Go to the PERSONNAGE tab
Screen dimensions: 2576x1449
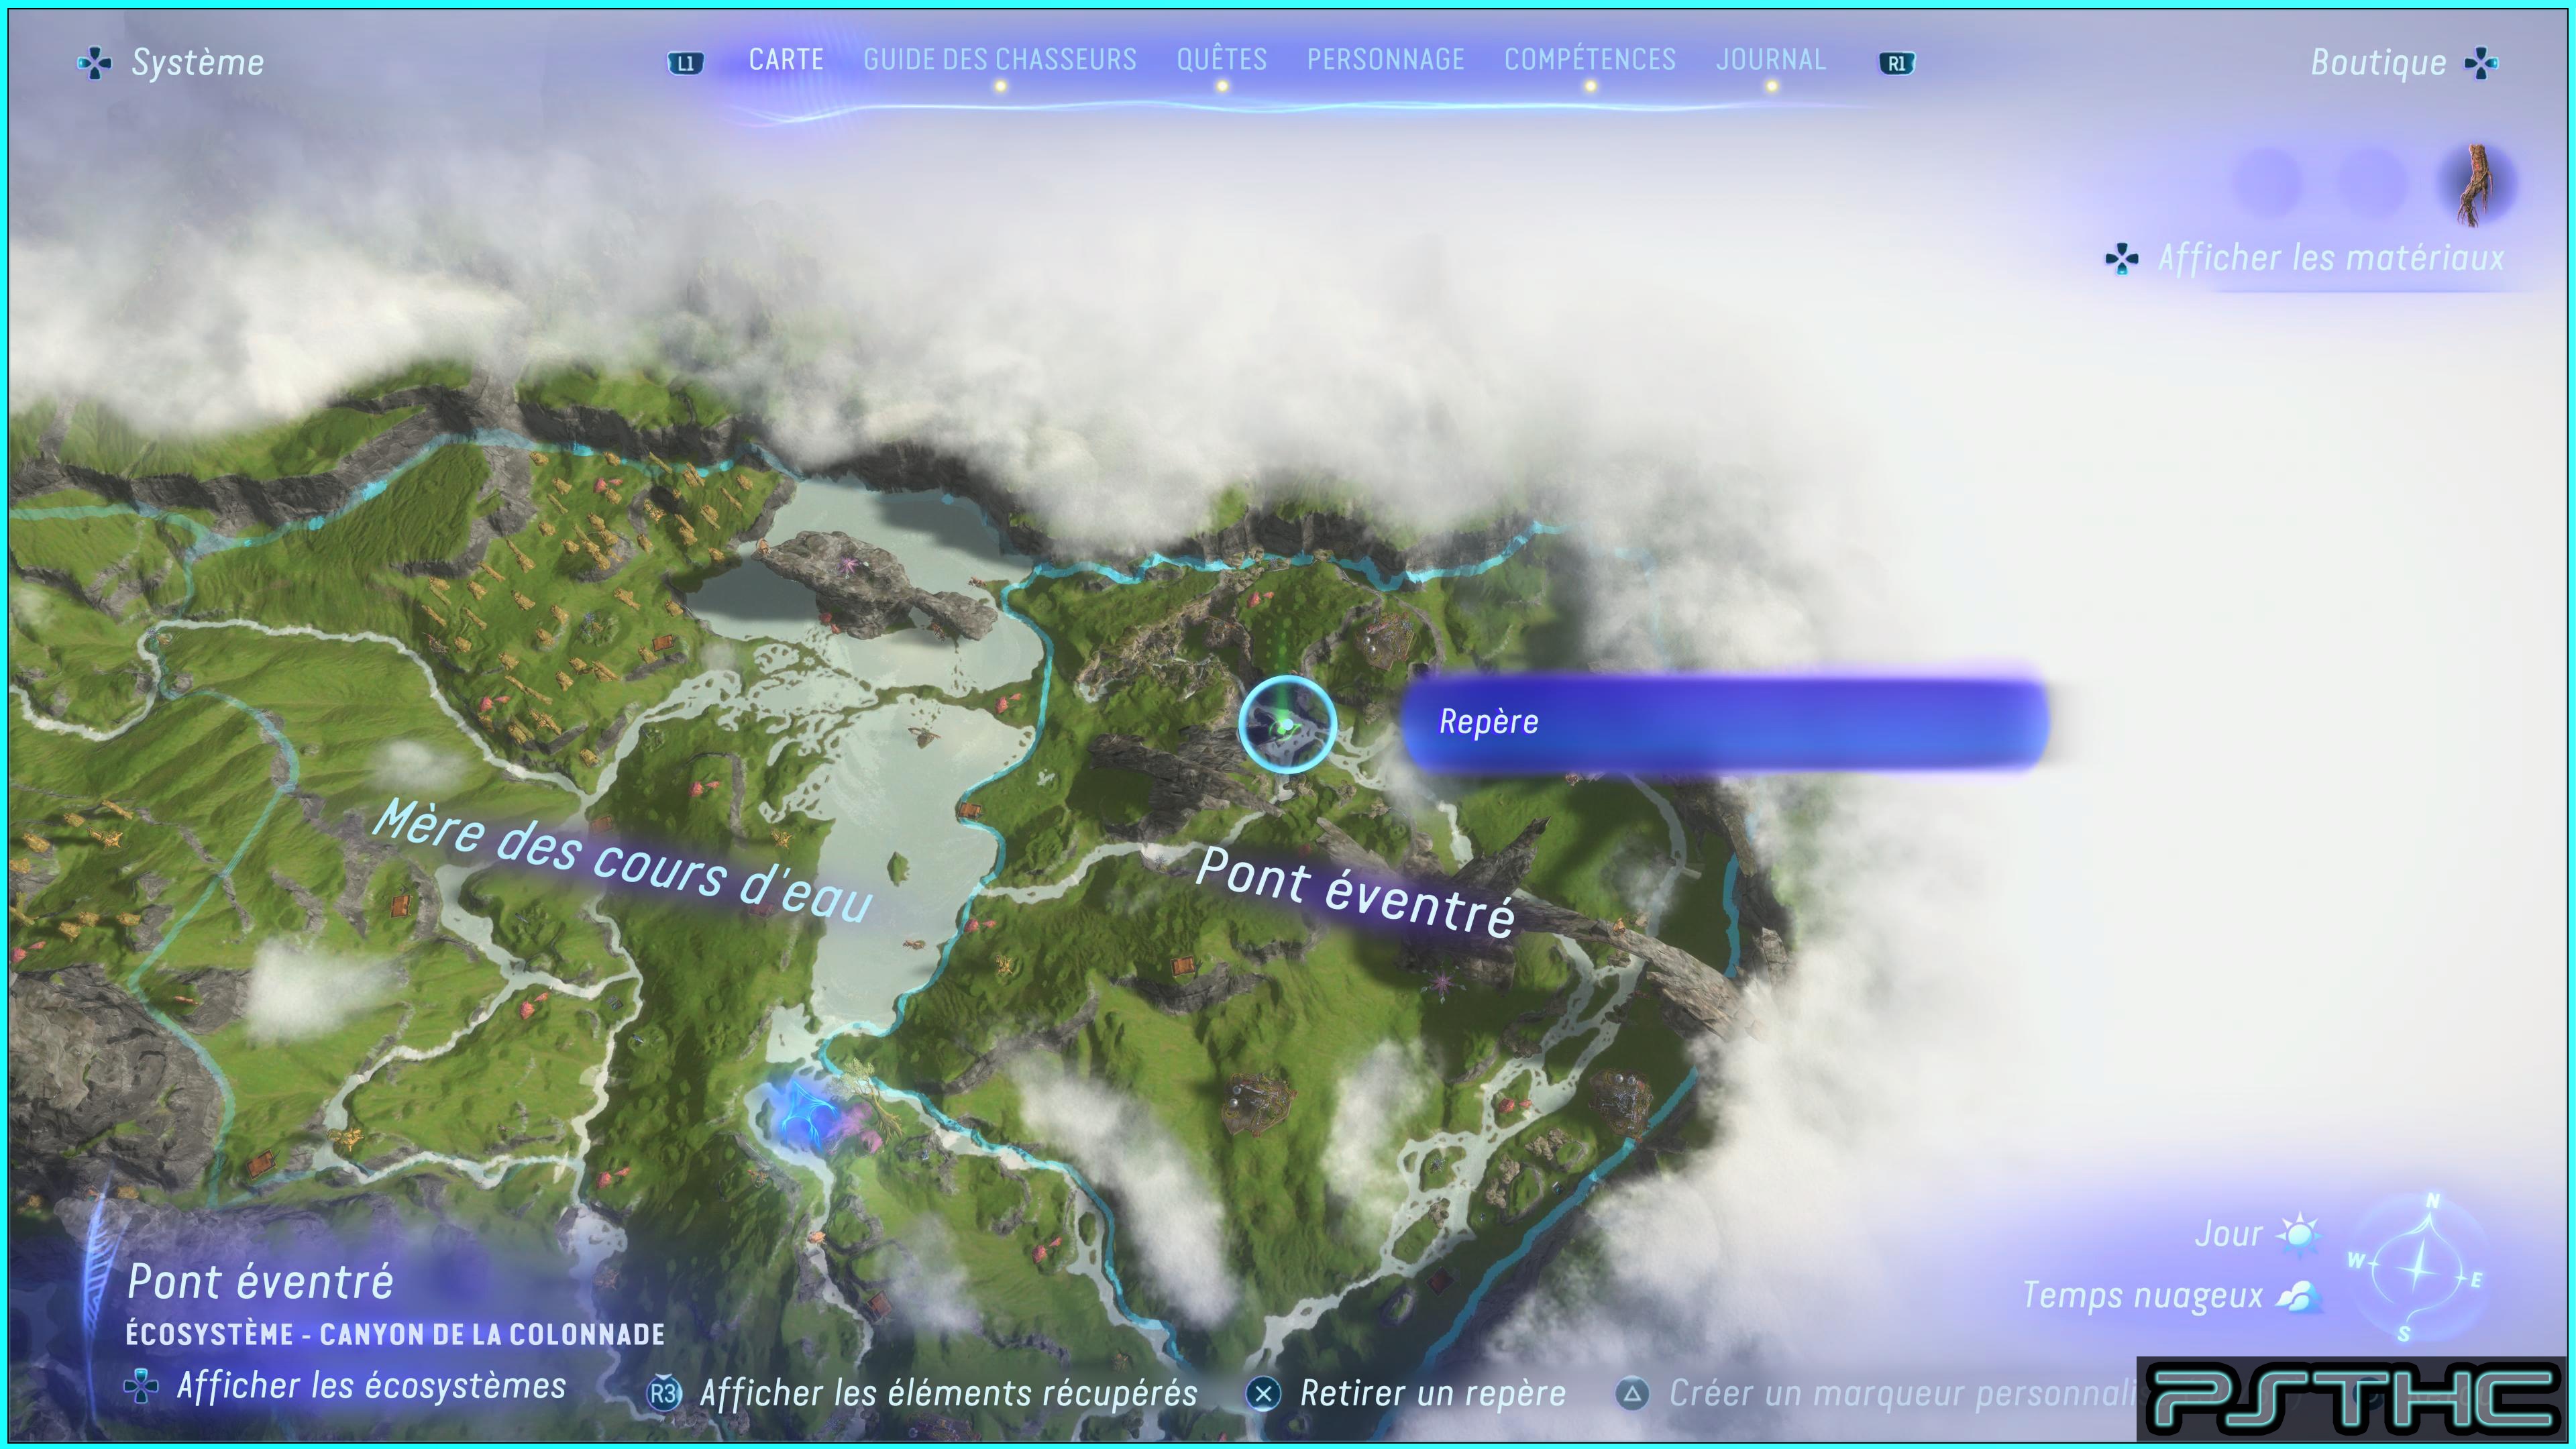1386,60
